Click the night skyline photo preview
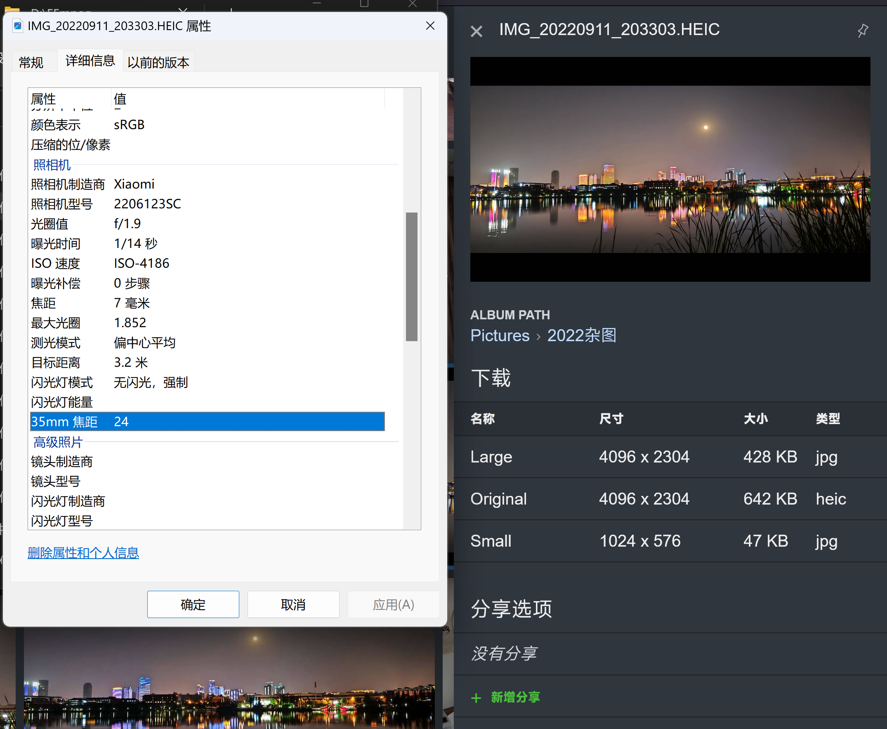Image resolution: width=887 pixels, height=729 pixels. (x=670, y=169)
